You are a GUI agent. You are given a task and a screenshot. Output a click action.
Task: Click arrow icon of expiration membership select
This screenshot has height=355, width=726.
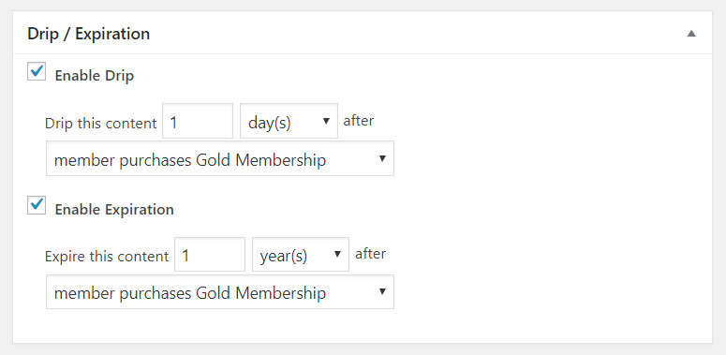pos(382,291)
